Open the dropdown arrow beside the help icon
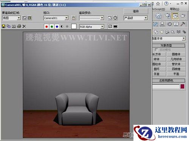189x141 pixels. pyautogui.click(x=170, y=4)
